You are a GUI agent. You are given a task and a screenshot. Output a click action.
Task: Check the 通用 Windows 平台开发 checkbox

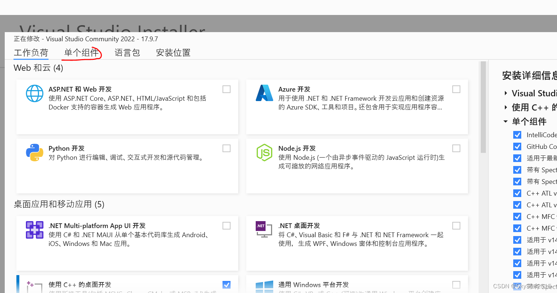click(456, 285)
